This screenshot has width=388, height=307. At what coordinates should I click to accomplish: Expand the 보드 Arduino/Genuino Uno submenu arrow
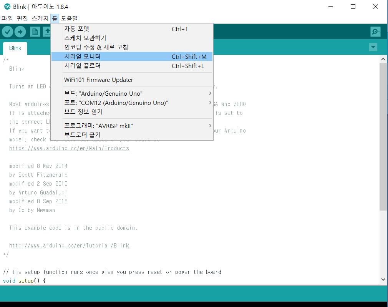coord(210,93)
